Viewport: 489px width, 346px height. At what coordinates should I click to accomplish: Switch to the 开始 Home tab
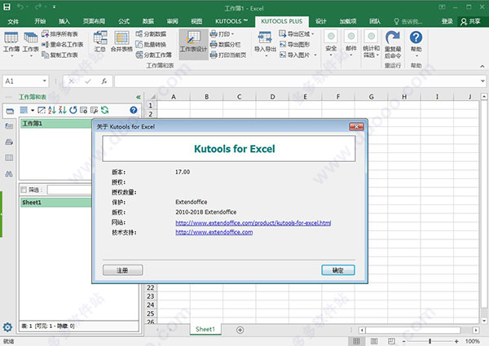(x=40, y=21)
